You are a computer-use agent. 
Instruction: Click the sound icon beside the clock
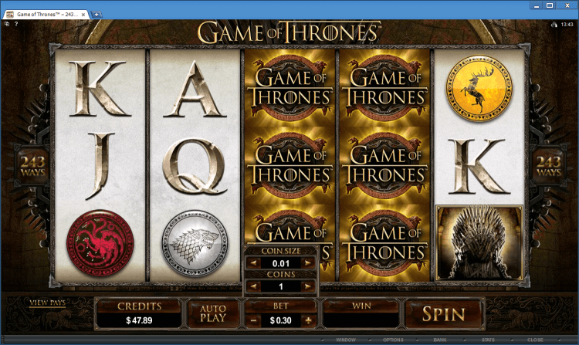pyautogui.click(x=554, y=25)
